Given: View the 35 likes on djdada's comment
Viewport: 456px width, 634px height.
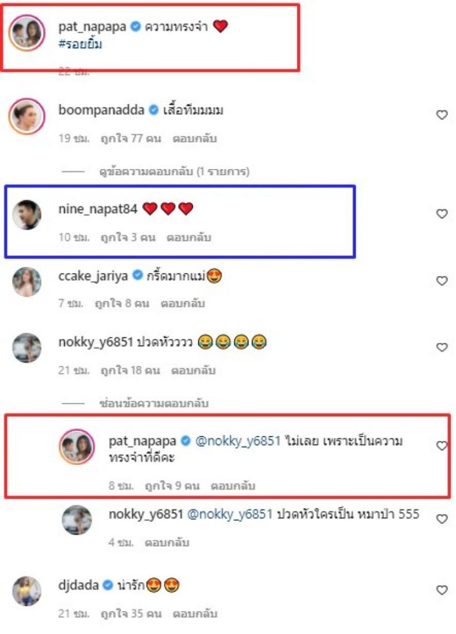Looking at the screenshot, I should tap(131, 614).
